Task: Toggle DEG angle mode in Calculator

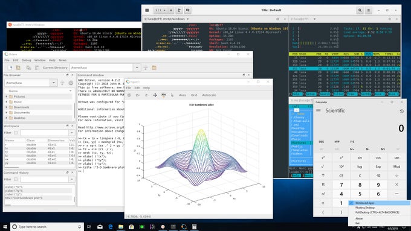Action: click(x=322, y=142)
